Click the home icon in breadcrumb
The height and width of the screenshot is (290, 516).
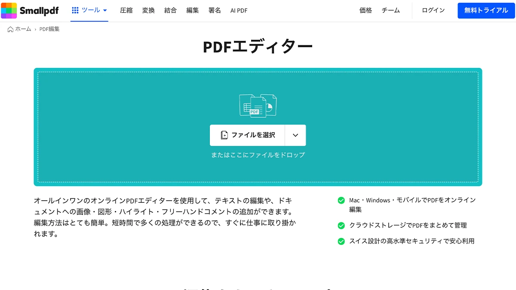[11, 29]
